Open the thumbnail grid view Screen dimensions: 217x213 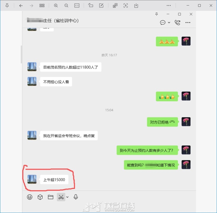(x=42, y=6)
